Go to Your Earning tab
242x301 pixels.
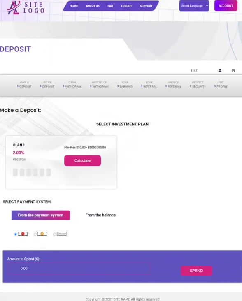pyautogui.click(x=125, y=84)
